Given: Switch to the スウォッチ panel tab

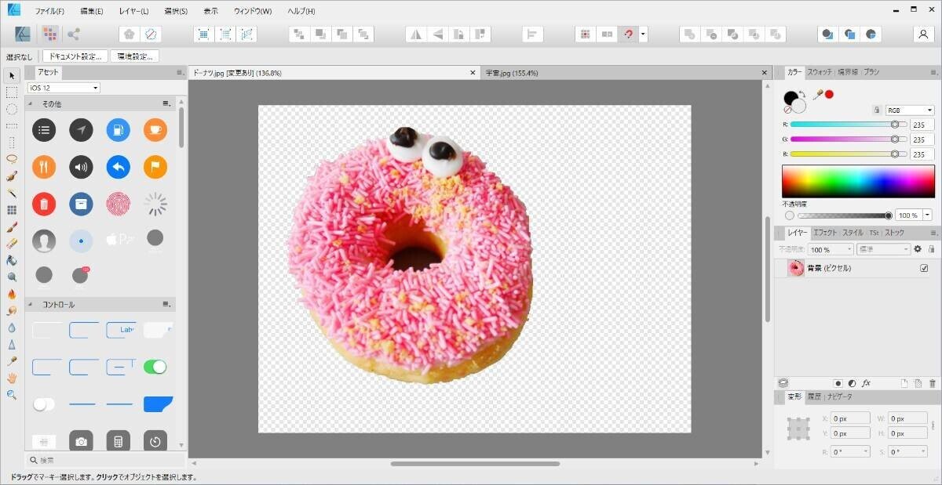Looking at the screenshot, I should pyautogui.click(x=820, y=72).
